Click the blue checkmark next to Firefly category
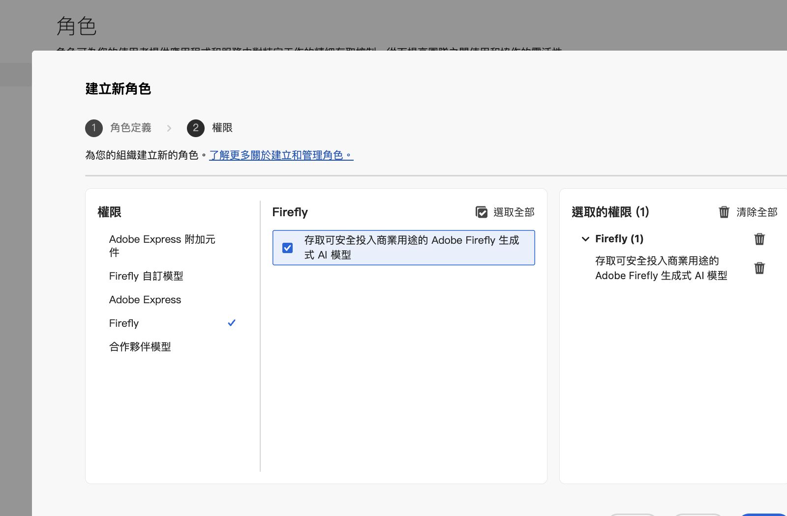The height and width of the screenshot is (516, 787). click(x=231, y=323)
